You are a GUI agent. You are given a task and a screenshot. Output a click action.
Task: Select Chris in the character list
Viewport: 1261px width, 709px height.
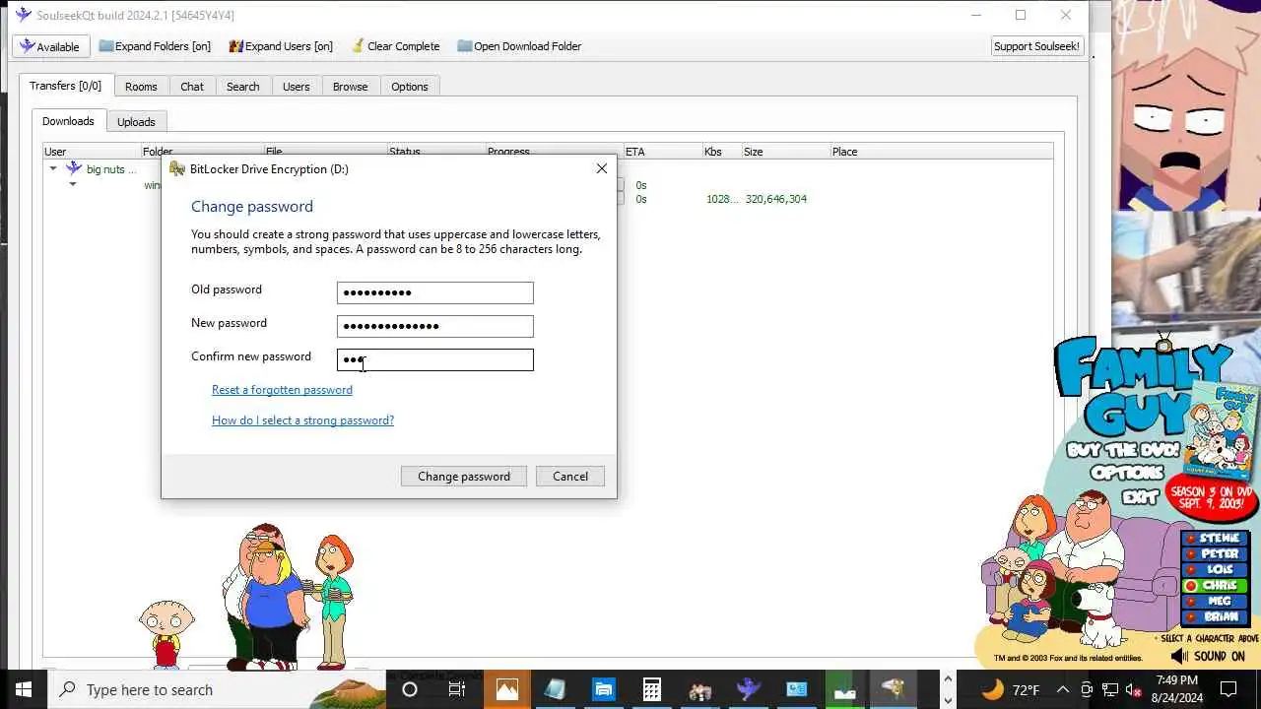[x=1215, y=586]
